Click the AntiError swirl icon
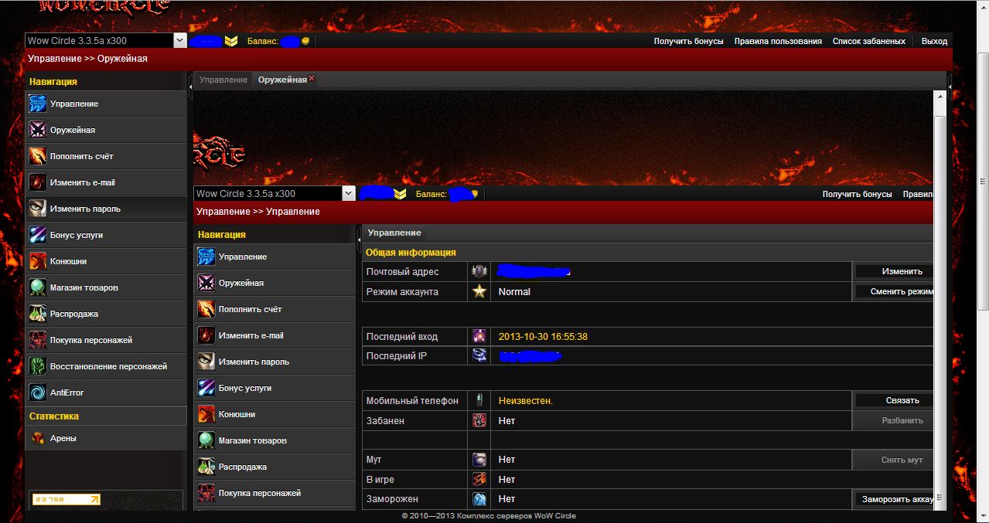The image size is (989, 523). tap(37, 392)
